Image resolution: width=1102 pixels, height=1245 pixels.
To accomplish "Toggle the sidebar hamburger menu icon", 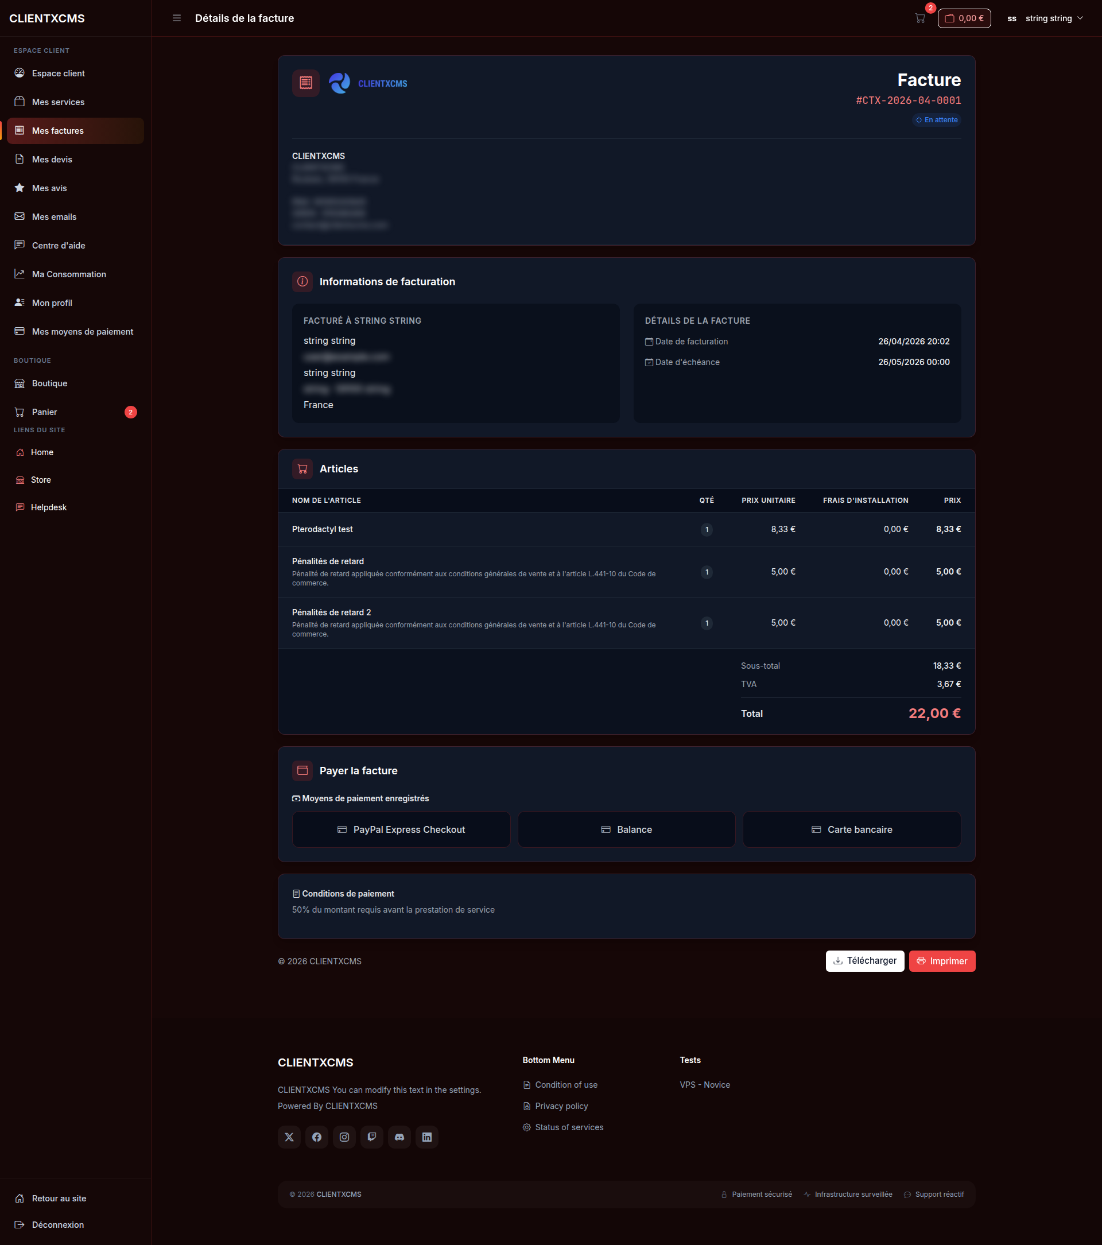I will pos(177,18).
